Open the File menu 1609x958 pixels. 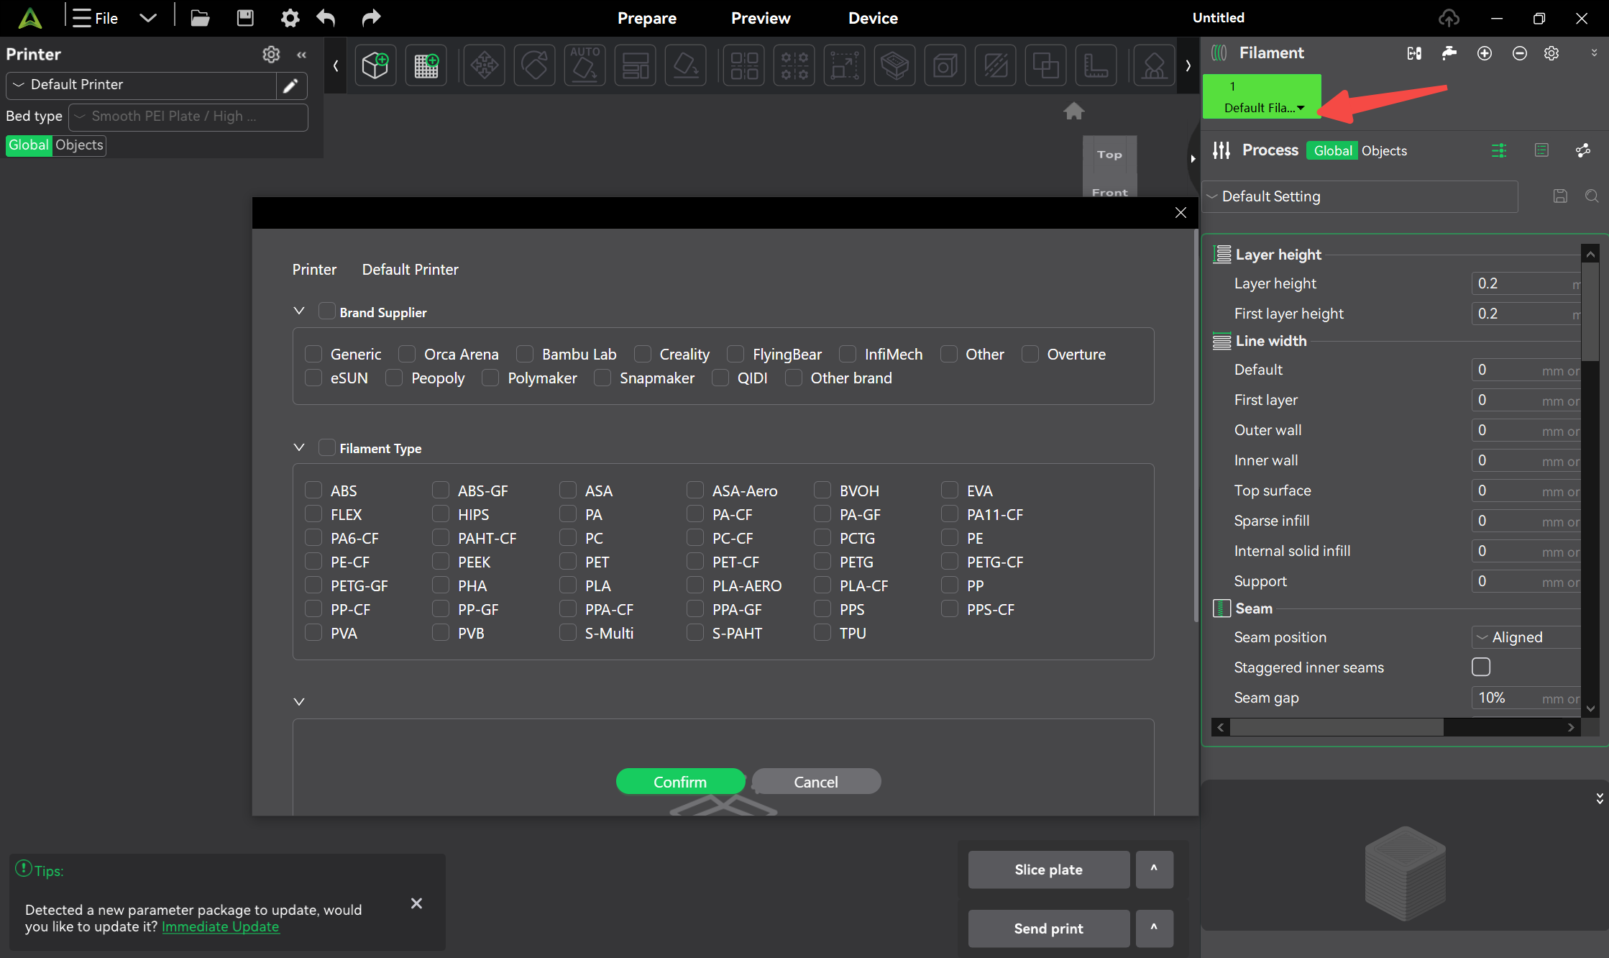pos(96,18)
